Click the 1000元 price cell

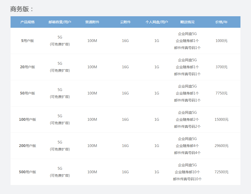(x=222, y=41)
